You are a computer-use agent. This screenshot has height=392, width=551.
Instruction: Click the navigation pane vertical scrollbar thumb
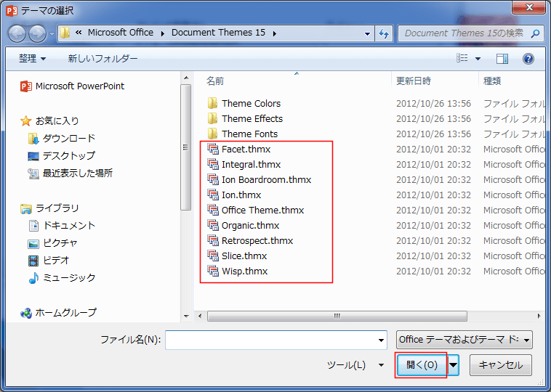[186, 147]
